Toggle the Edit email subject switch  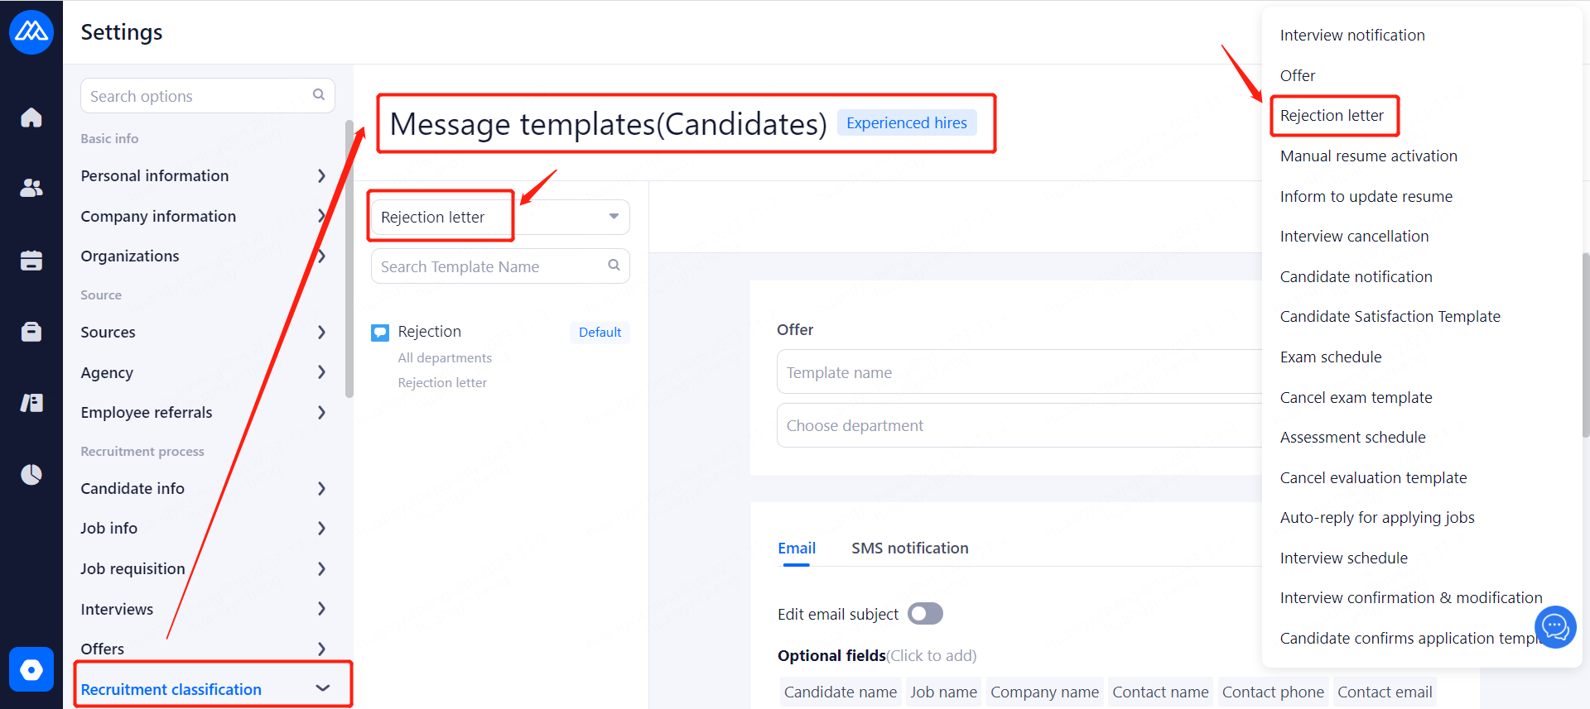(925, 614)
